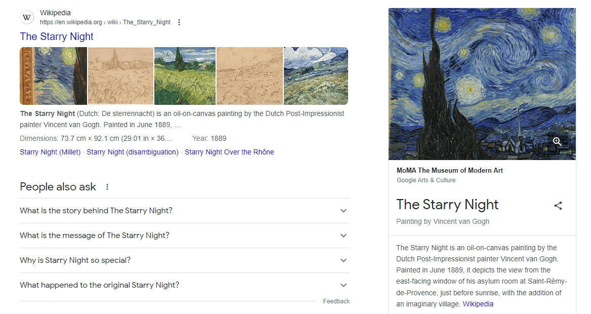591x314 pixels.
Task: Expand 'What is the message of The Starry Night?'
Action: 185,235
